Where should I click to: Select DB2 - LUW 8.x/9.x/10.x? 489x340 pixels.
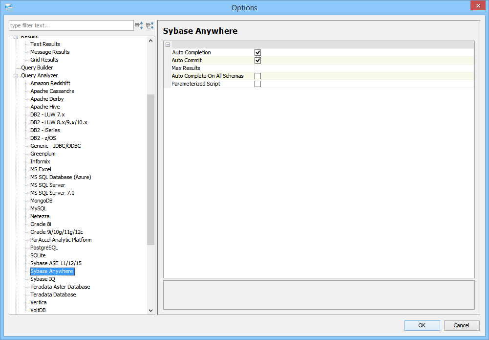click(x=59, y=122)
